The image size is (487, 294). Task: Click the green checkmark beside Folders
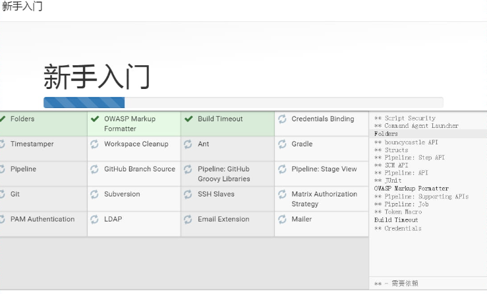point(3,119)
